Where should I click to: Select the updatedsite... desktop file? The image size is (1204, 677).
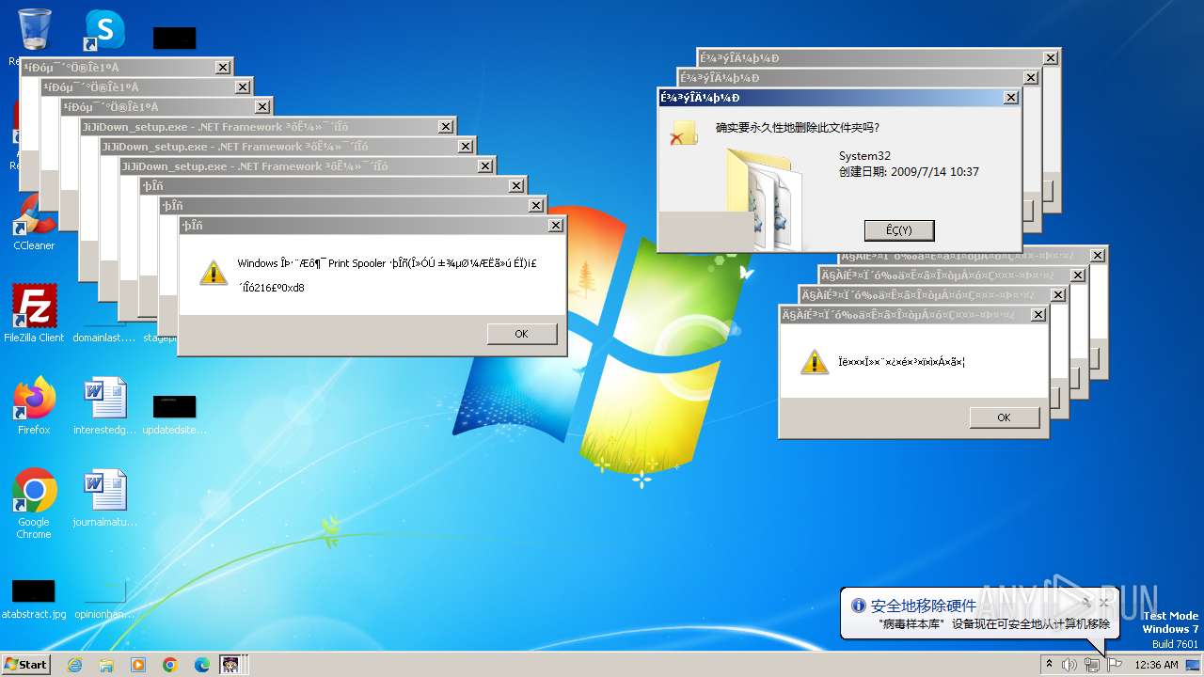[x=175, y=414]
